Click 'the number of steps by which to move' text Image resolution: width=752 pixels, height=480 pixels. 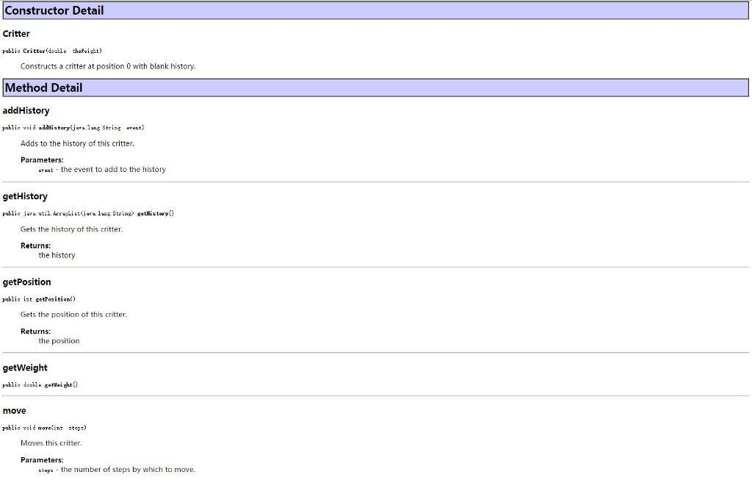(x=128, y=470)
